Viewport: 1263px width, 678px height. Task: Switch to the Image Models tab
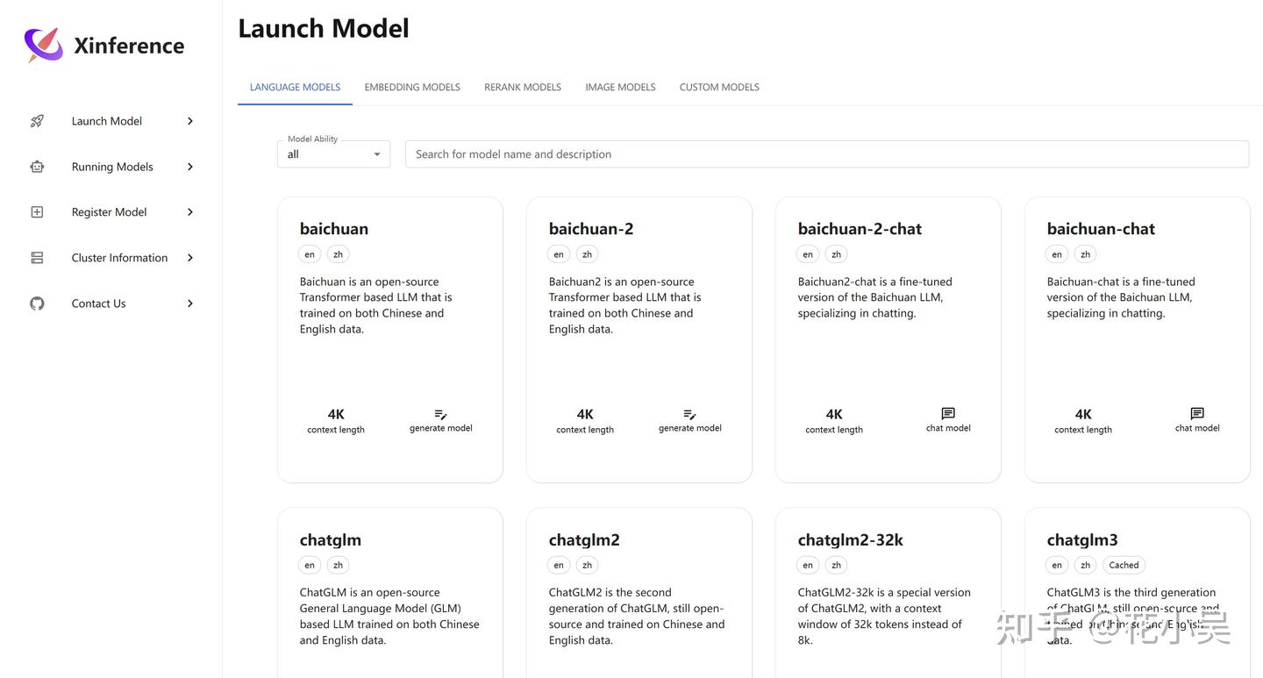click(620, 87)
